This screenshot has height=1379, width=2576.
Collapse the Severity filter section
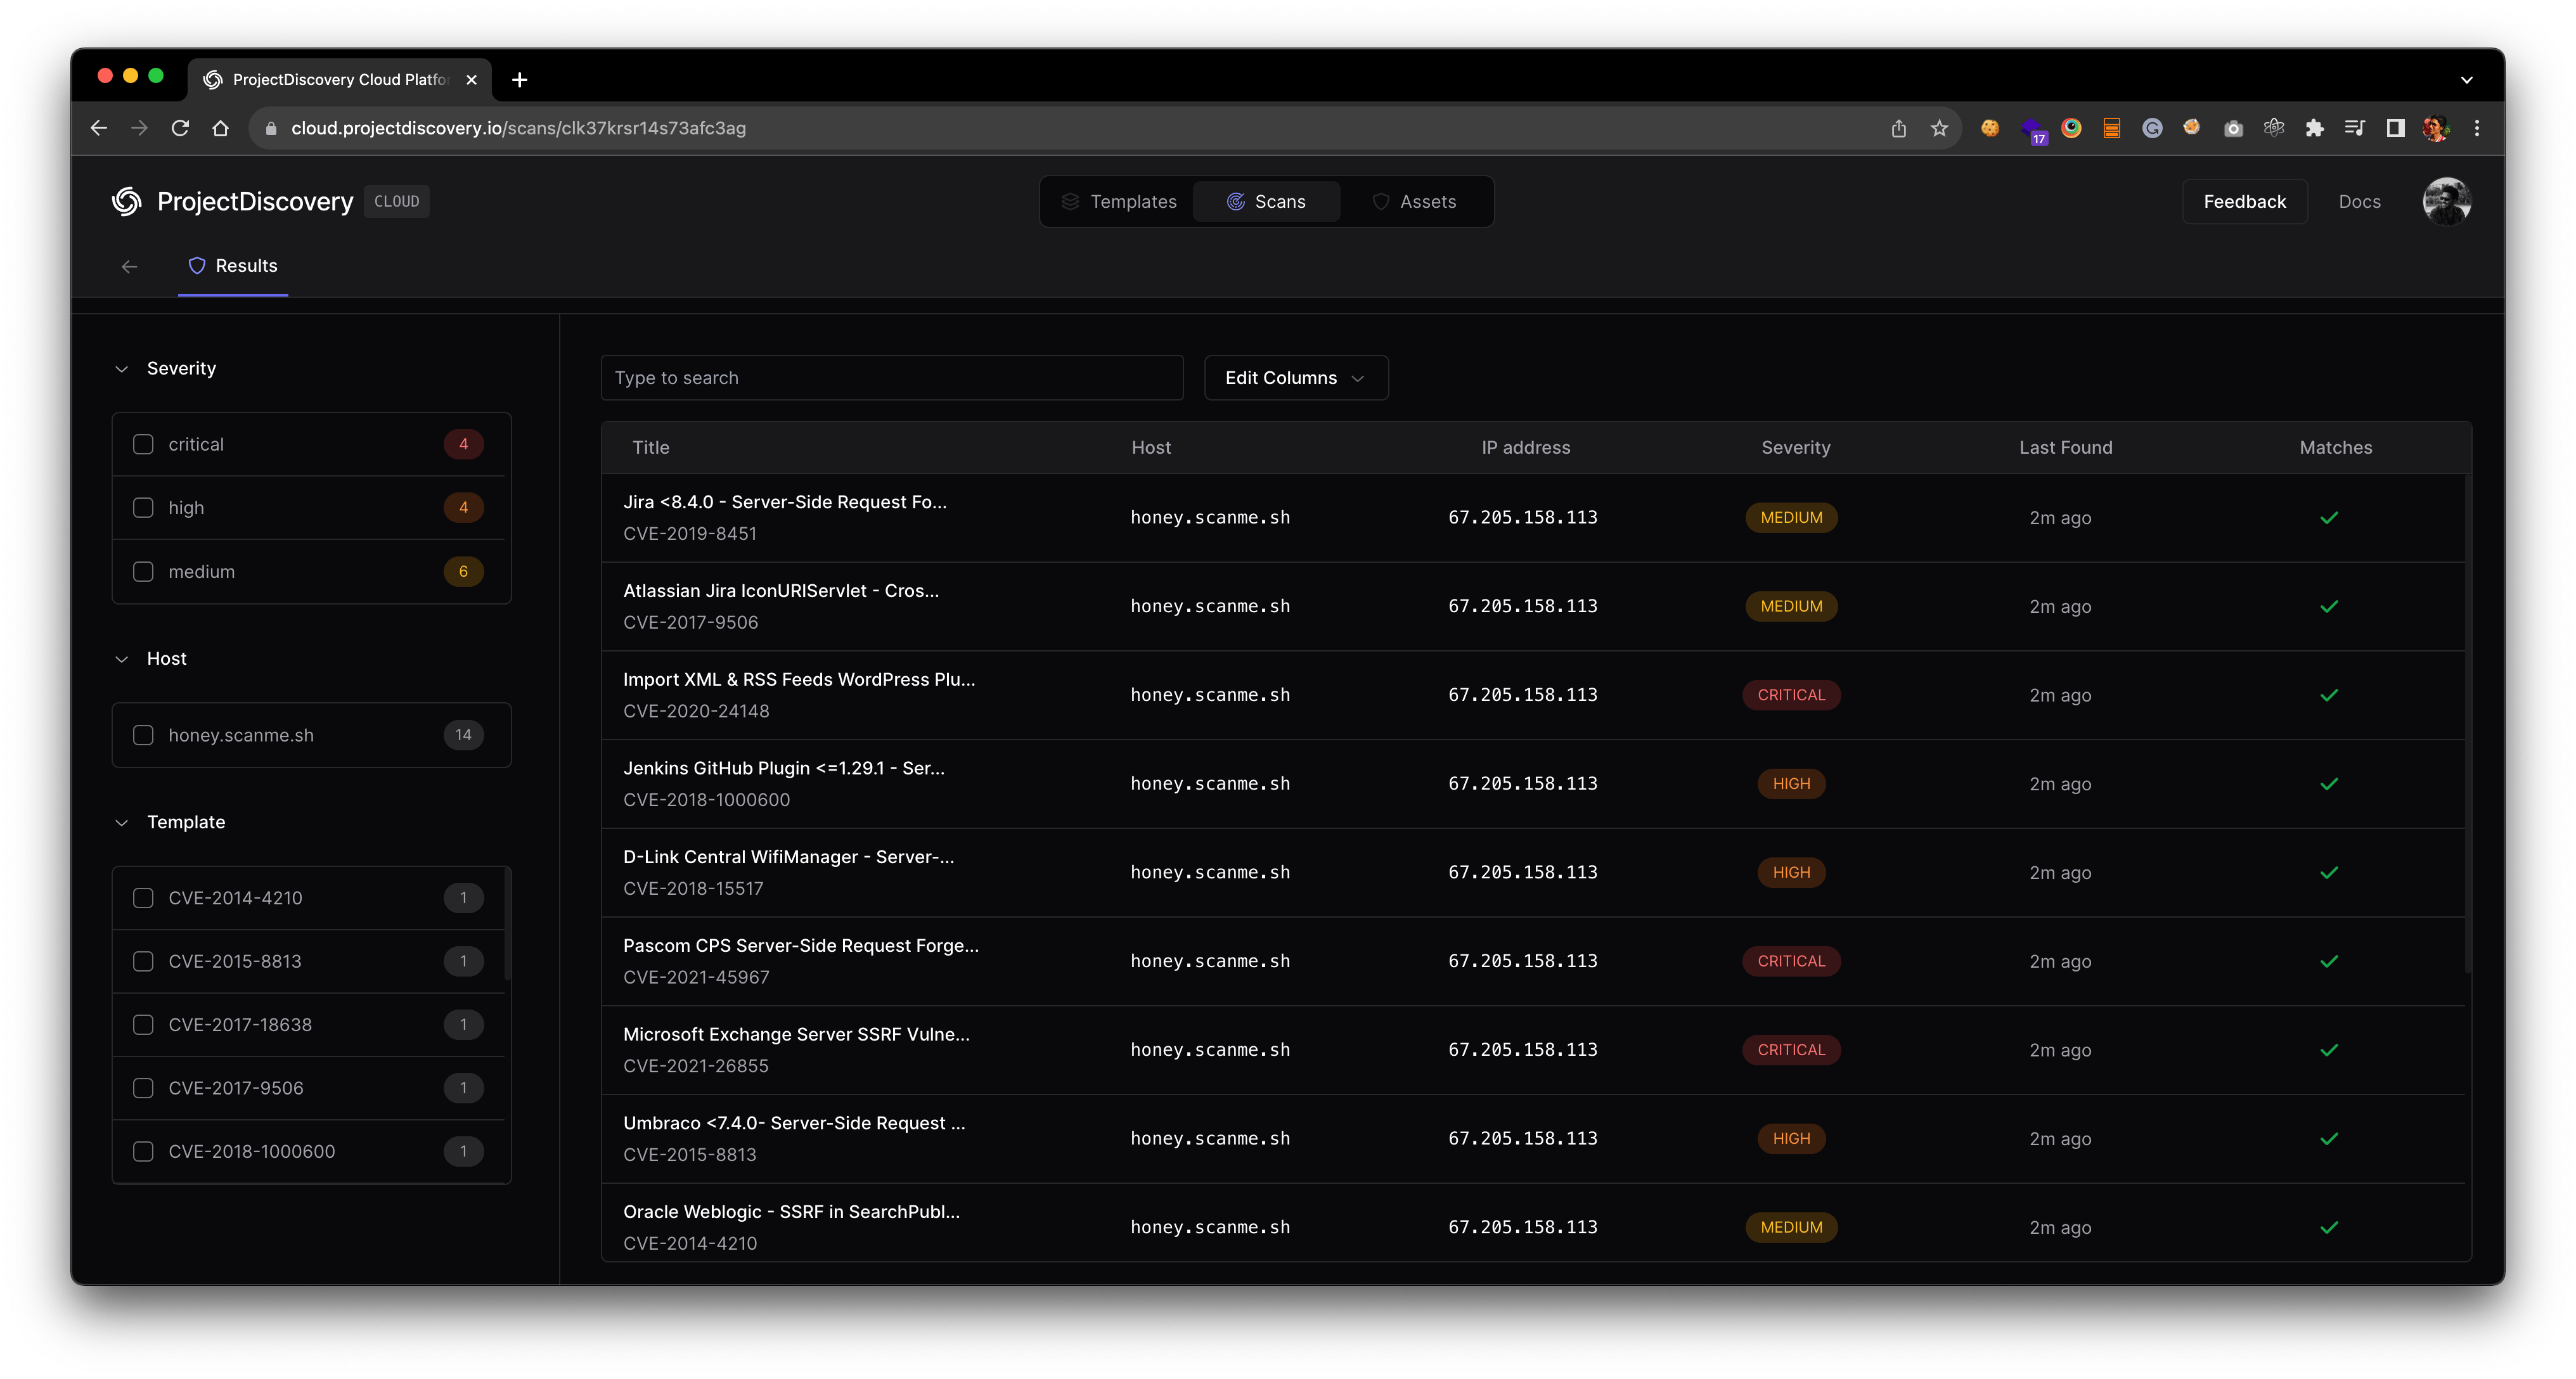click(122, 369)
